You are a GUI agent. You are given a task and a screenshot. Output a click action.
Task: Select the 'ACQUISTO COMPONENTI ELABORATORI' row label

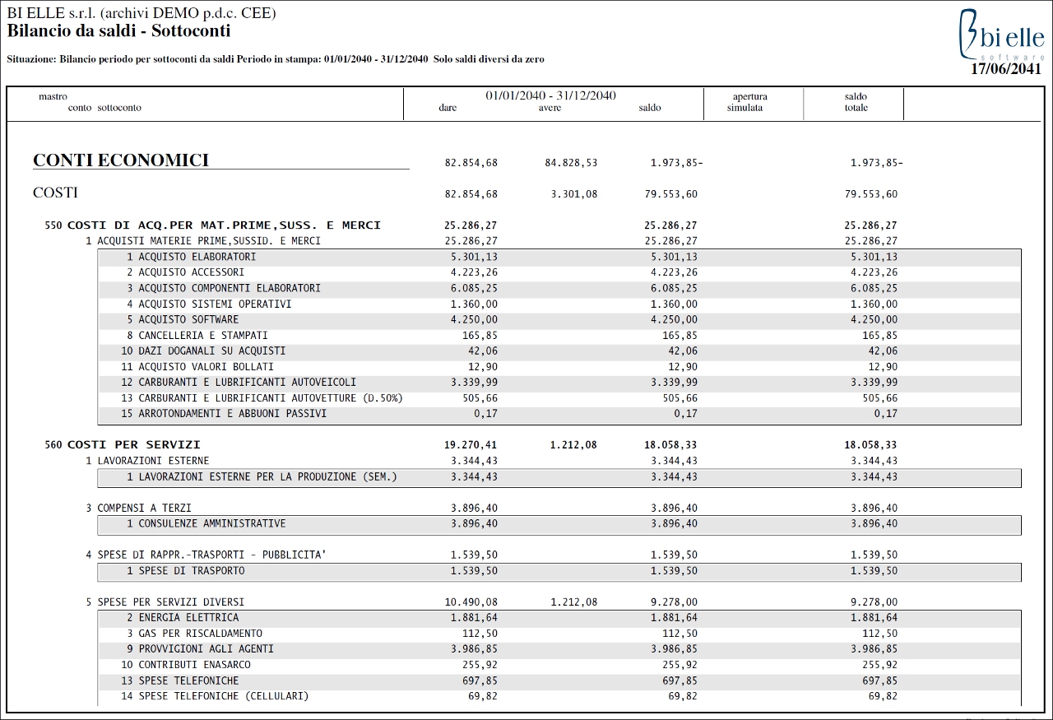tap(230, 288)
